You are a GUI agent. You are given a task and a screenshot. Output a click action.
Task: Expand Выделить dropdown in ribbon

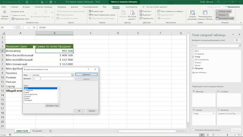point(151,15)
